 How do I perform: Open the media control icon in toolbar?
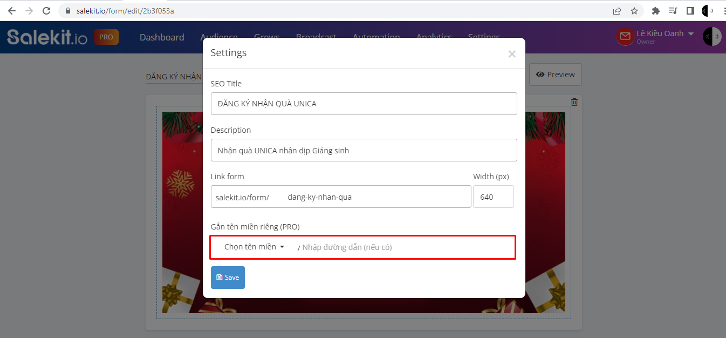pyautogui.click(x=673, y=11)
